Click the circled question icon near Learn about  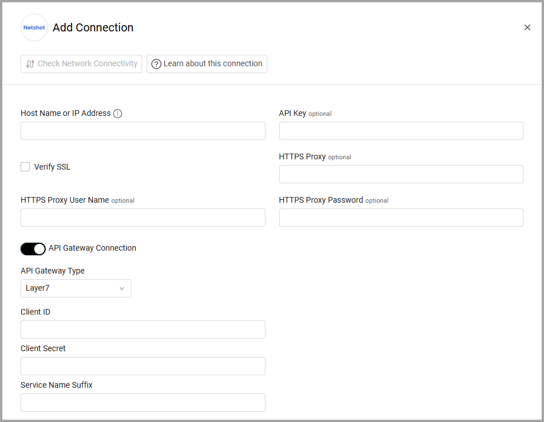pos(156,64)
